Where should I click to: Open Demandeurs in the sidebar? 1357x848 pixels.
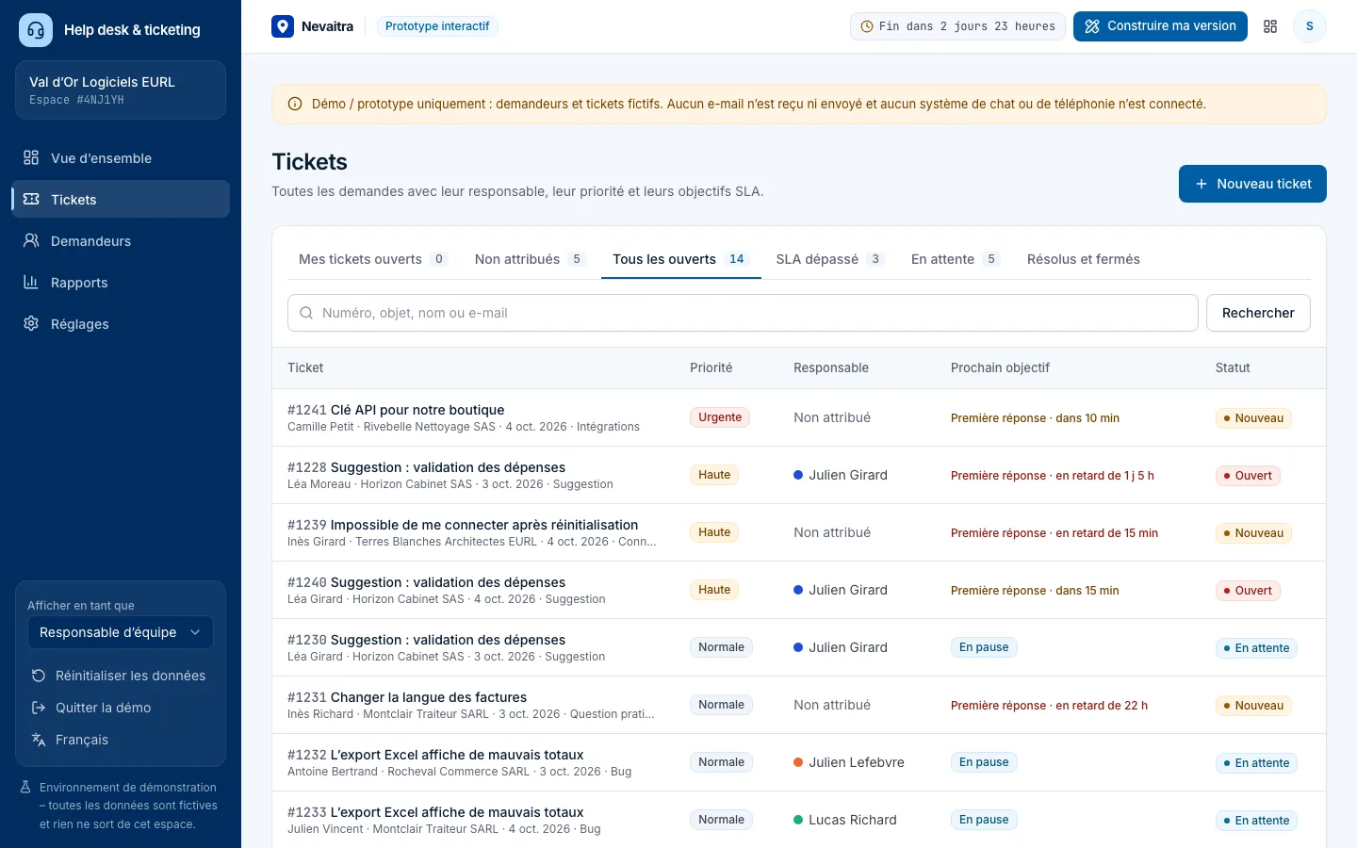point(121,240)
